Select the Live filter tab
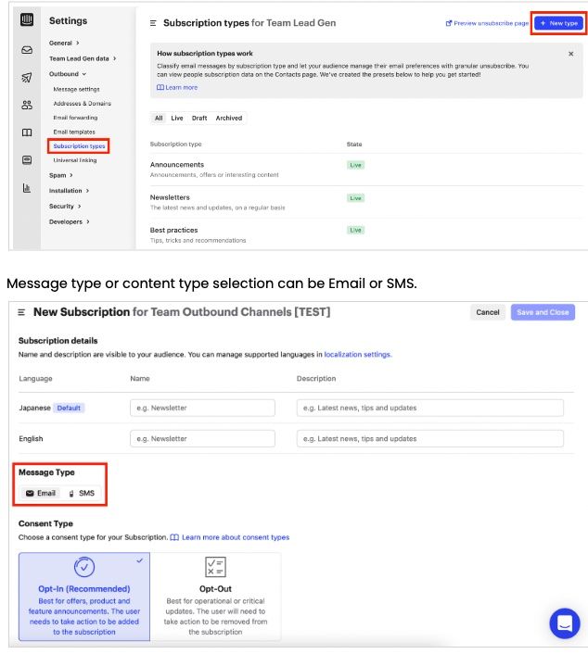 (x=177, y=118)
